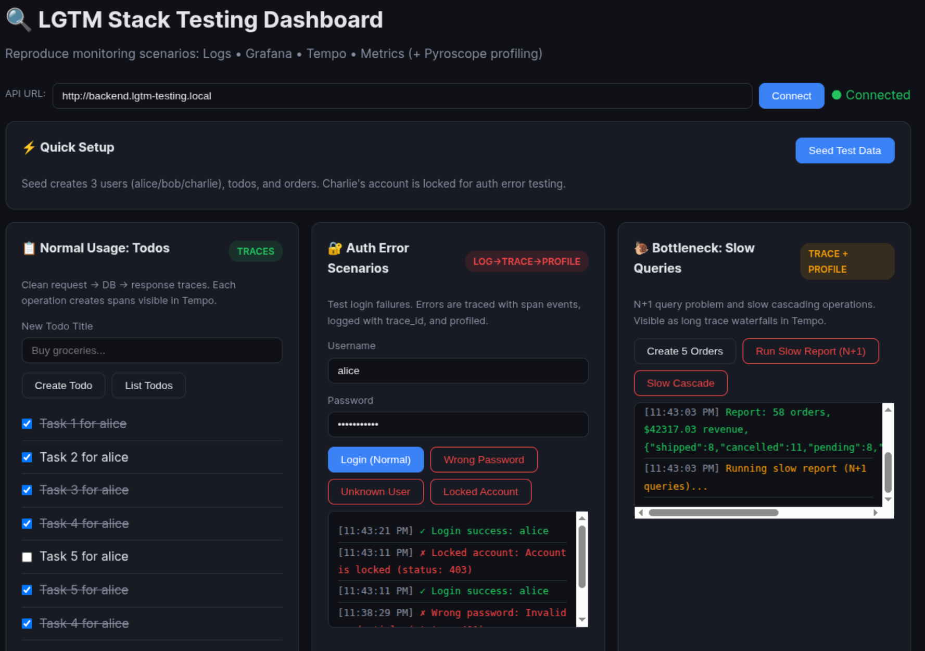Click the green Connected status dot
Image resolution: width=925 pixels, height=651 pixels.
837,95
